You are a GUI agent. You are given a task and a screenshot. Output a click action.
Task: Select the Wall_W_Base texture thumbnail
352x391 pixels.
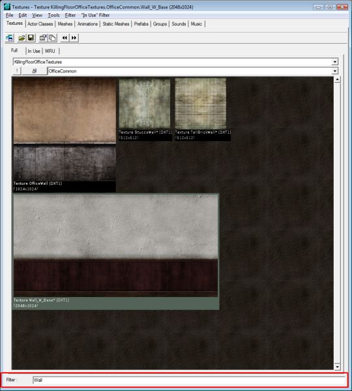(x=115, y=246)
